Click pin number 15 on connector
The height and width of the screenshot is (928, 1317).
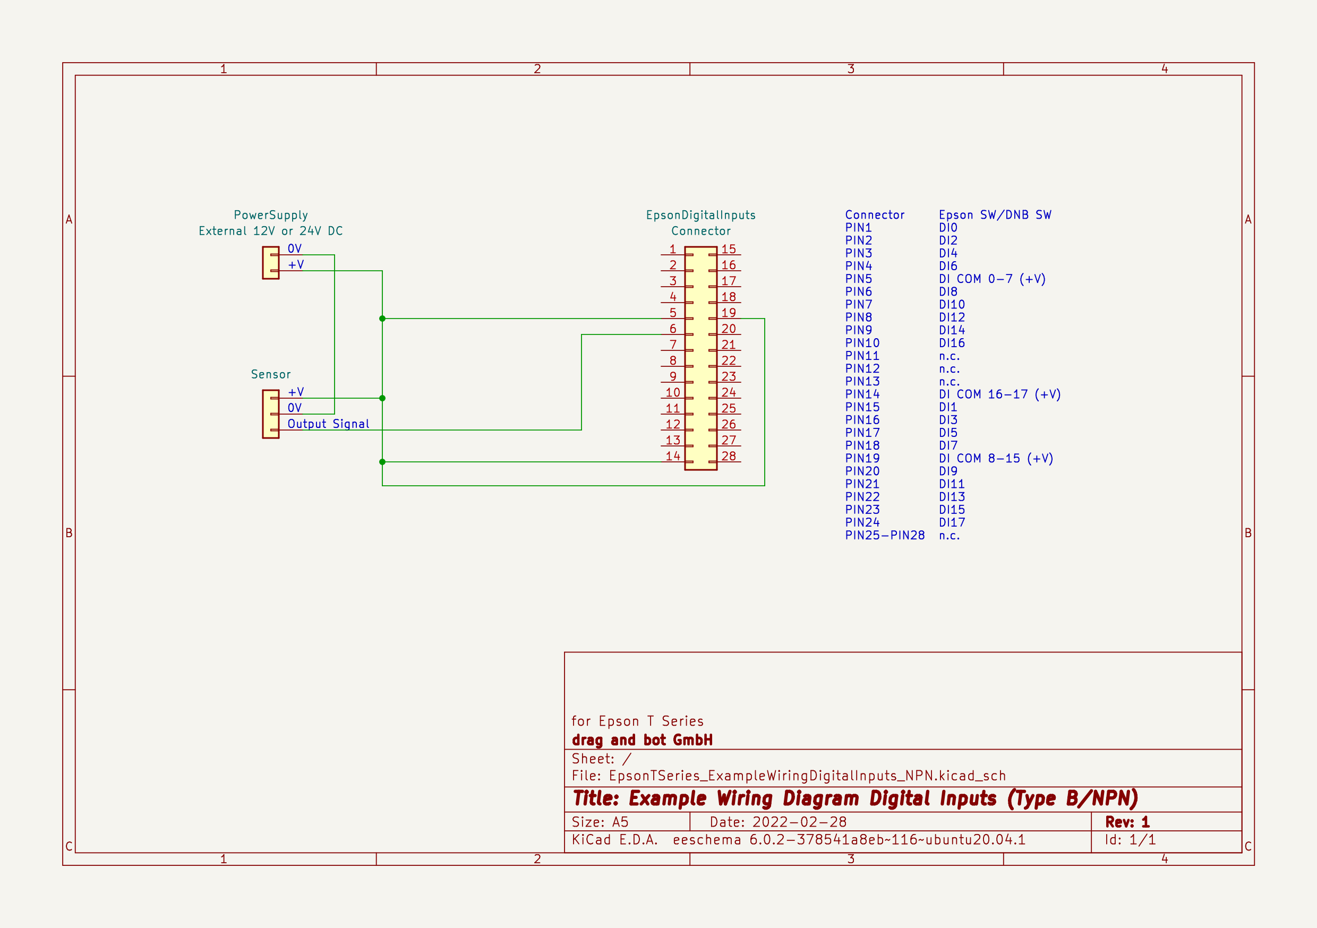(729, 249)
